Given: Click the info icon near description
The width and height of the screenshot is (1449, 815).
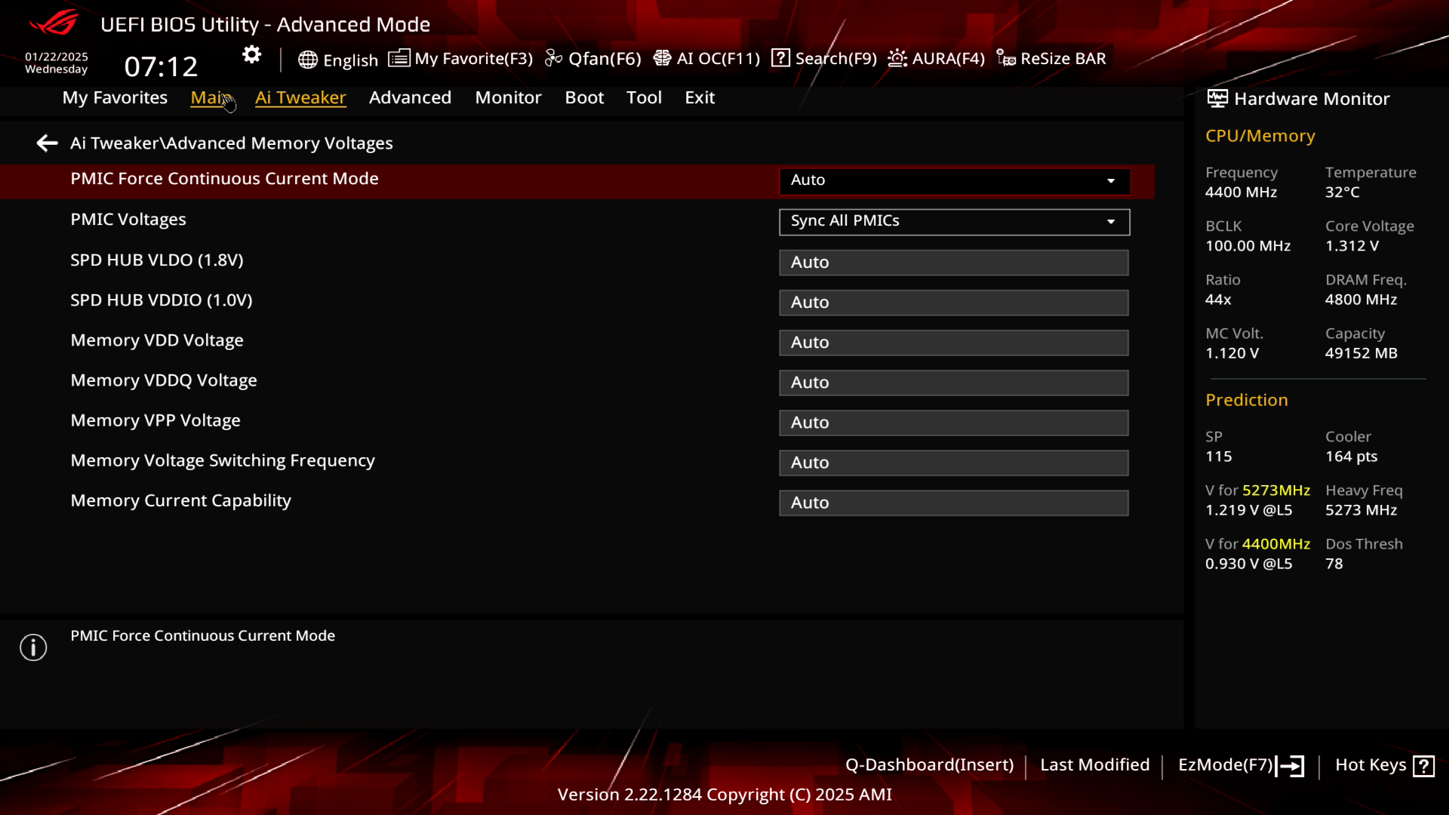Looking at the screenshot, I should (33, 647).
